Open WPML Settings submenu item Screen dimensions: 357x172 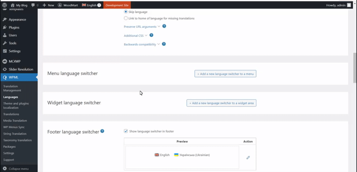9,153
